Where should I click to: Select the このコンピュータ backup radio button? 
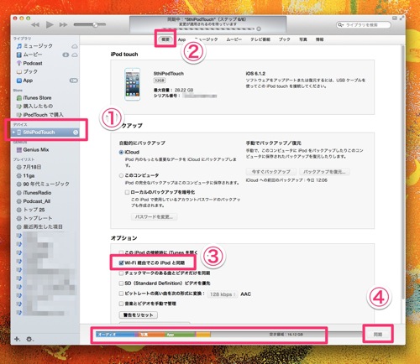pos(121,175)
